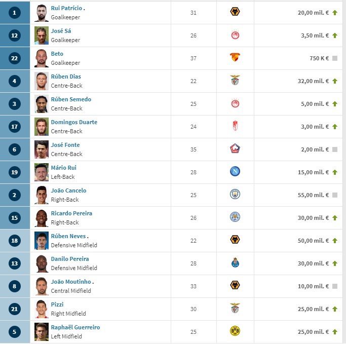Open the Olympiacos crest in José Sá's row
The height and width of the screenshot is (344, 346).
235,34
